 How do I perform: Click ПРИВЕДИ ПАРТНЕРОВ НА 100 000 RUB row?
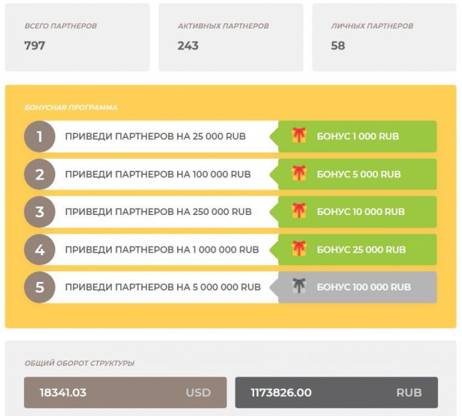point(158,174)
